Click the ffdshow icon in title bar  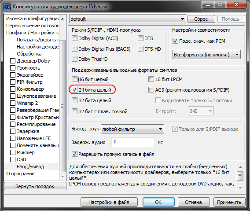[x=7, y=7]
